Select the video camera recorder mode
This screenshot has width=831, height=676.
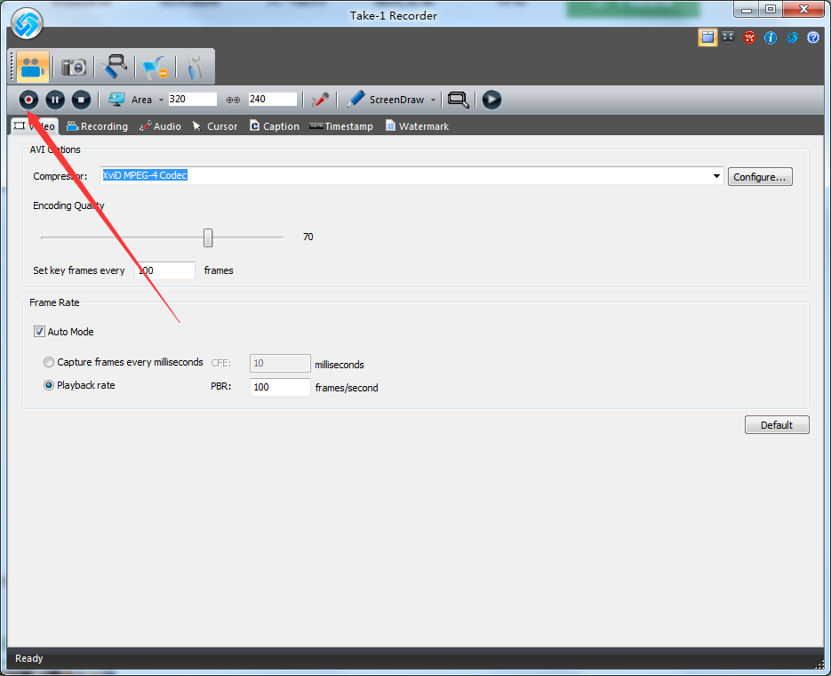point(32,67)
